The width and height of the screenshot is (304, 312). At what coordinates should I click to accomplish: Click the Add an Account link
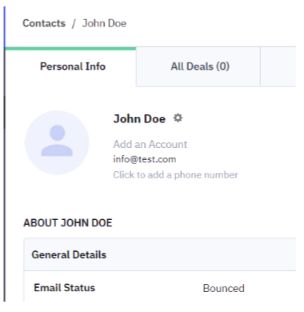click(x=150, y=144)
